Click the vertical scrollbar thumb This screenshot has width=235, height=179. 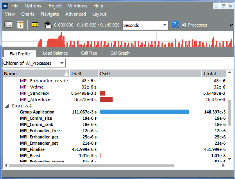point(230,113)
